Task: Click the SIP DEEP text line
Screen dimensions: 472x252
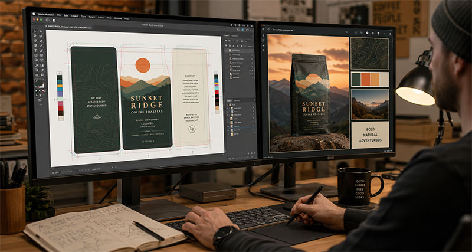Action: click(97, 98)
